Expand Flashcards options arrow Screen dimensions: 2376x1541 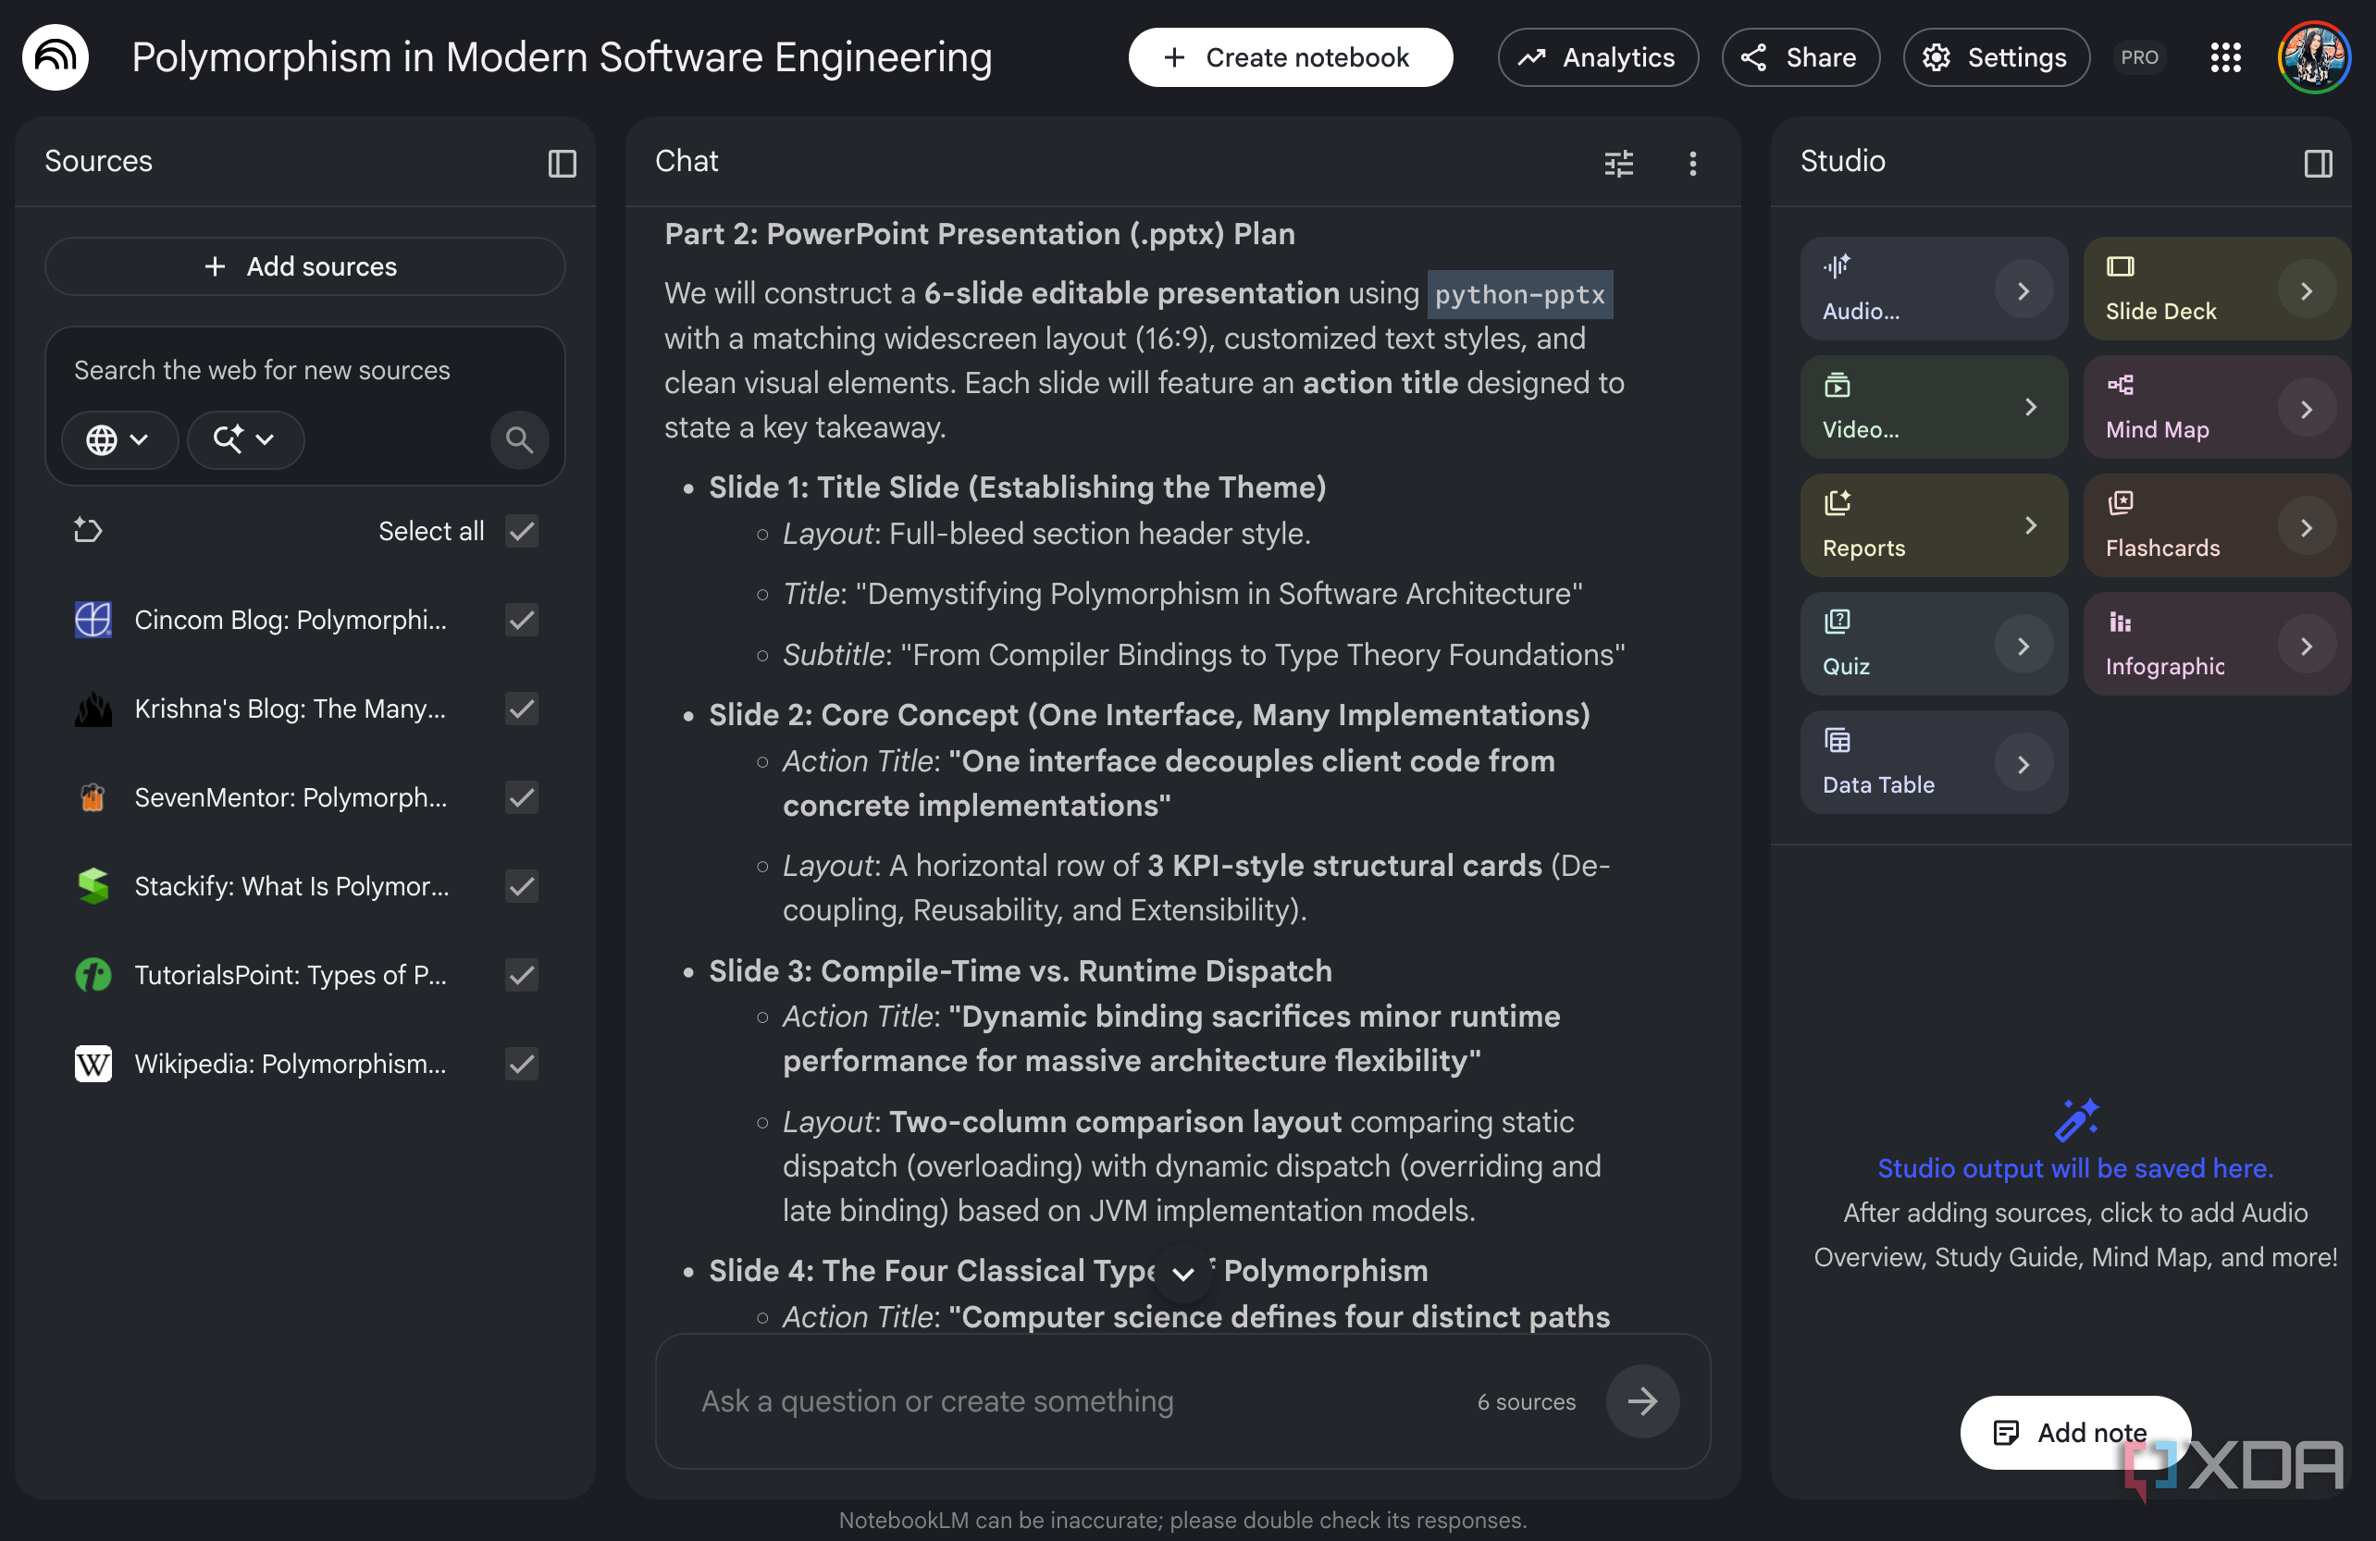pos(2306,527)
